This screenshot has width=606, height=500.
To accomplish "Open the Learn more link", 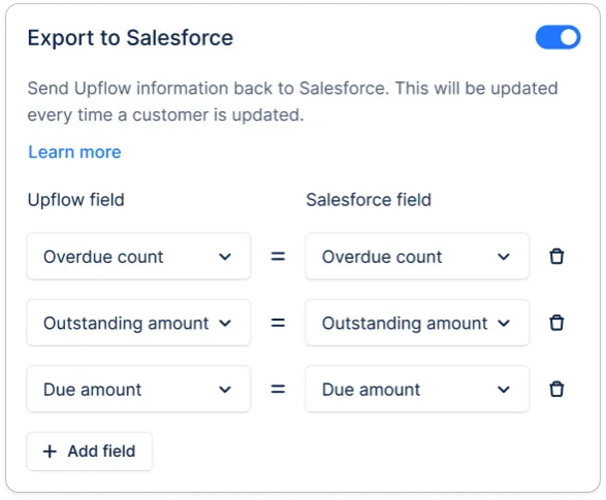I will [75, 152].
